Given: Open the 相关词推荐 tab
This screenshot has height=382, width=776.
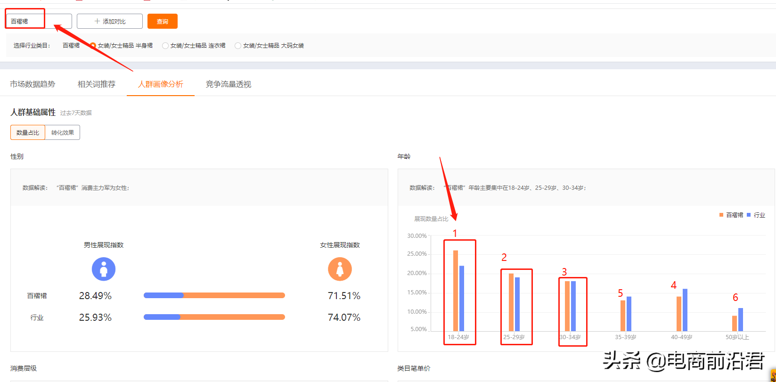Looking at the screenshot, I should [97, 84].
